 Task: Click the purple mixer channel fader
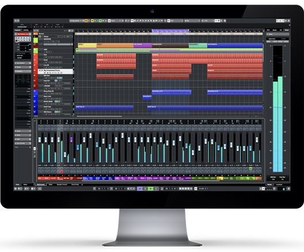(71, 140)
